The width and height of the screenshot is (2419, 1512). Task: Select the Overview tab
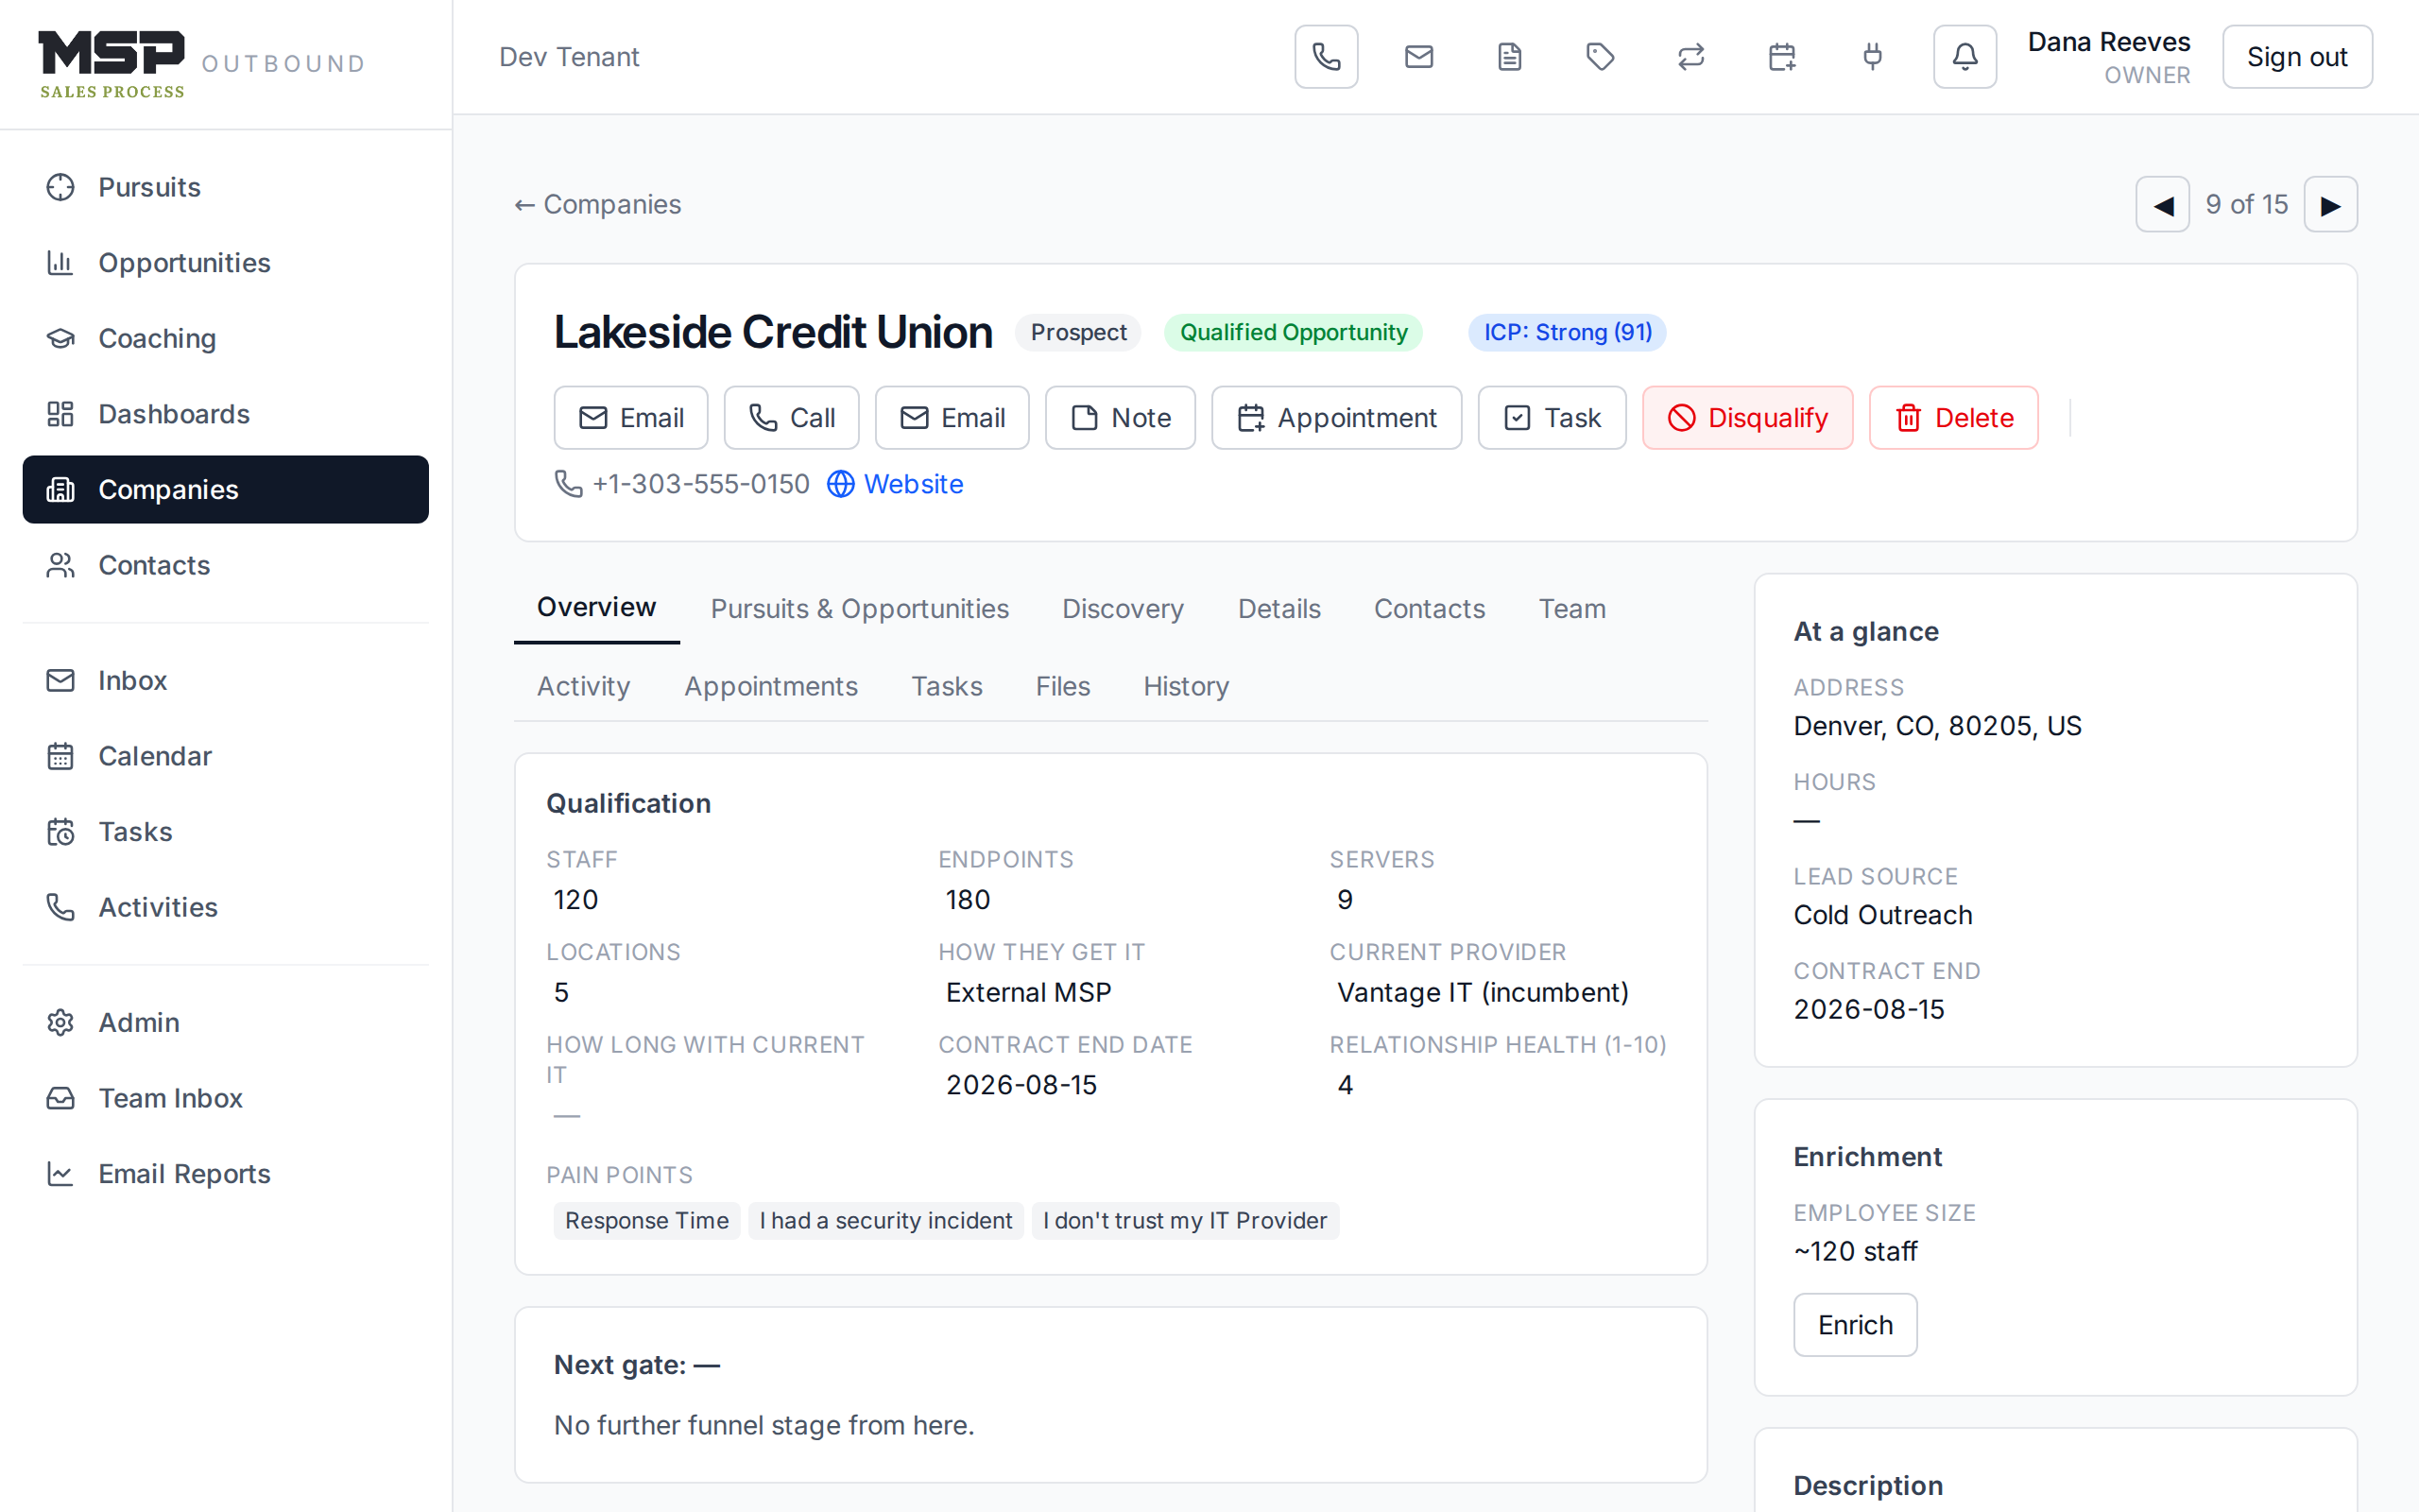[597, 608]
